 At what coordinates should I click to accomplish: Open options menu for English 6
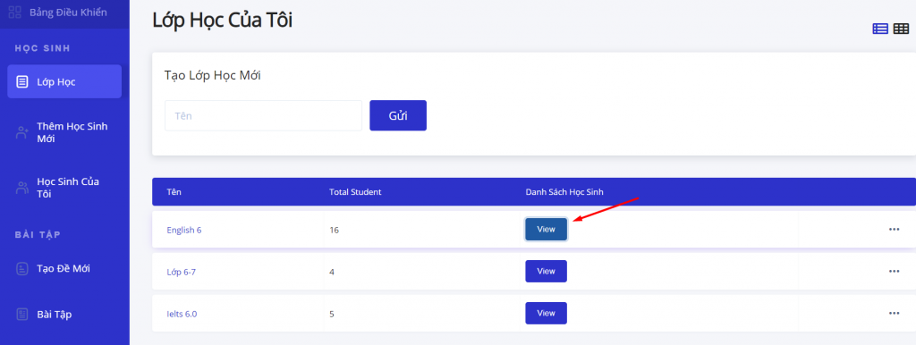point(894,230)
